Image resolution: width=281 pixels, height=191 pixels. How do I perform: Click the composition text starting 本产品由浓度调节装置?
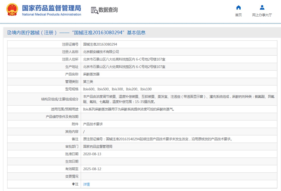(179, 99)
